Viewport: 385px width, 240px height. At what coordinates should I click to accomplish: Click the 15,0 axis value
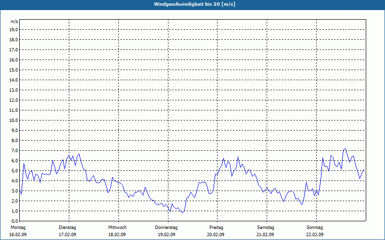(x=14, y=70)
